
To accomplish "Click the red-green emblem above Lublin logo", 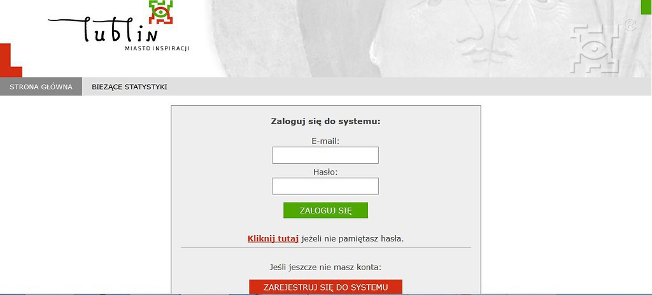I will pyautogui.click(x=160, y=11).
